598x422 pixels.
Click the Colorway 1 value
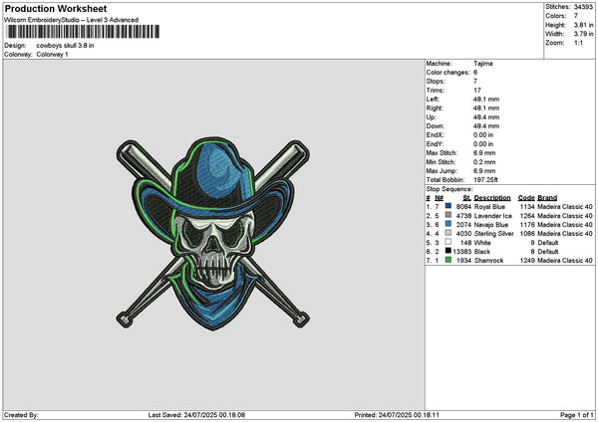52,54
